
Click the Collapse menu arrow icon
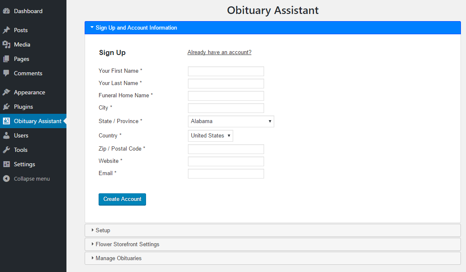tap(6, 179)
